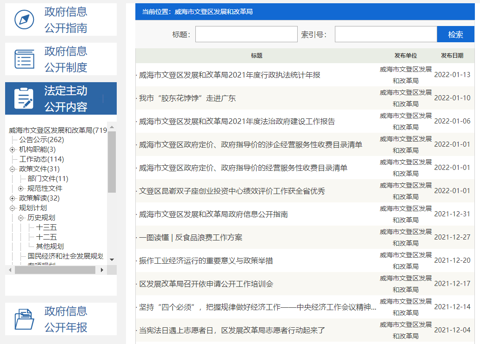The image size is (480, 344).
Task: Collapse the 政策文件 tree node
Action: tap(13, 169)
